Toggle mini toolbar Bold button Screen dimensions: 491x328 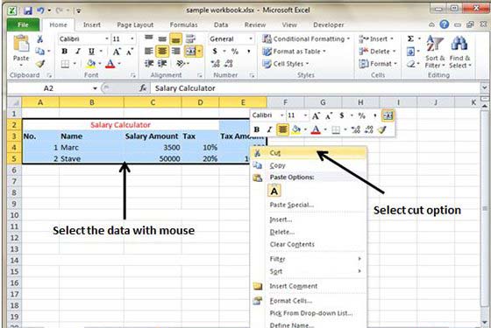pyautogui.click(x=256, y=129)
